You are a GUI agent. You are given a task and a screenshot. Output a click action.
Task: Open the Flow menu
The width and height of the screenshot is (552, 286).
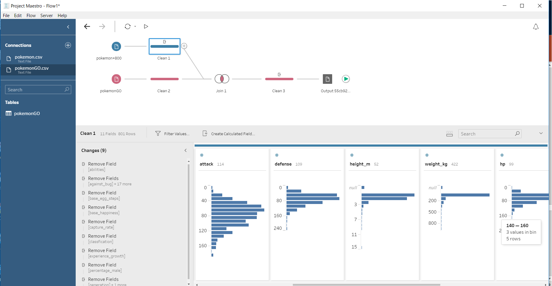31,16
